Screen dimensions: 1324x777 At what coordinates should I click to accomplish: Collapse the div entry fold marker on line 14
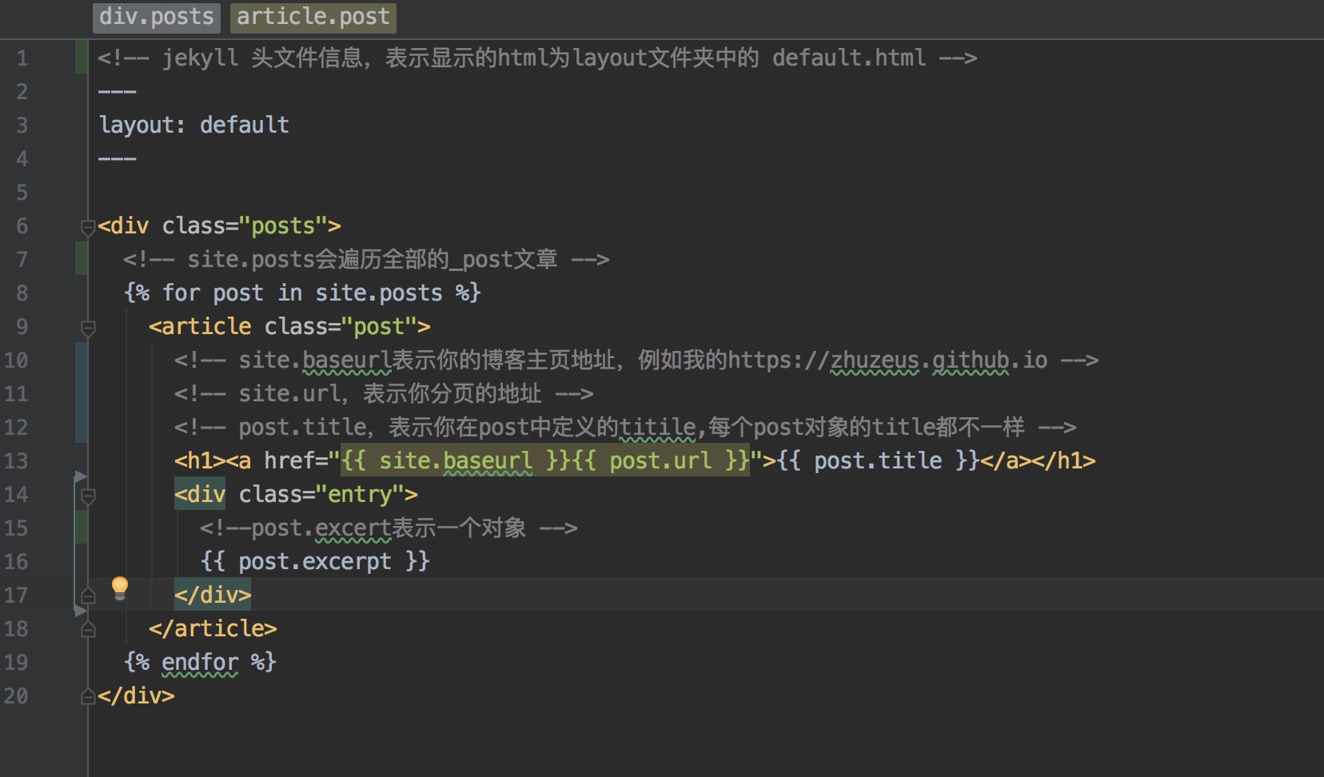pos(88,496)
